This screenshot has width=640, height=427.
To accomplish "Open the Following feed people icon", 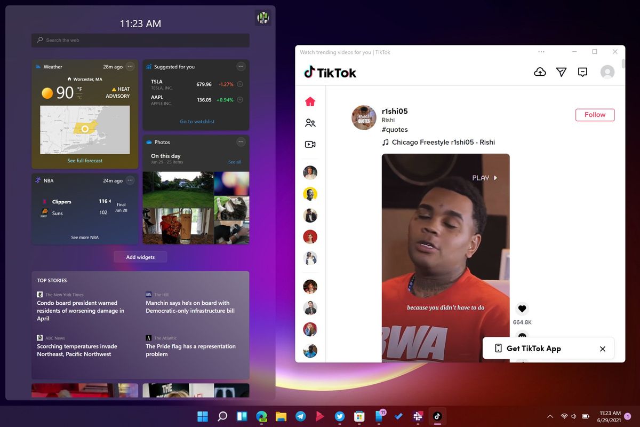I will coord(310,122).
